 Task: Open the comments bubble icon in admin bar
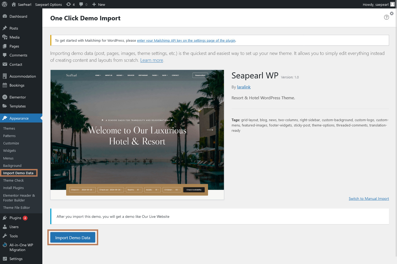tap(81, 4)
